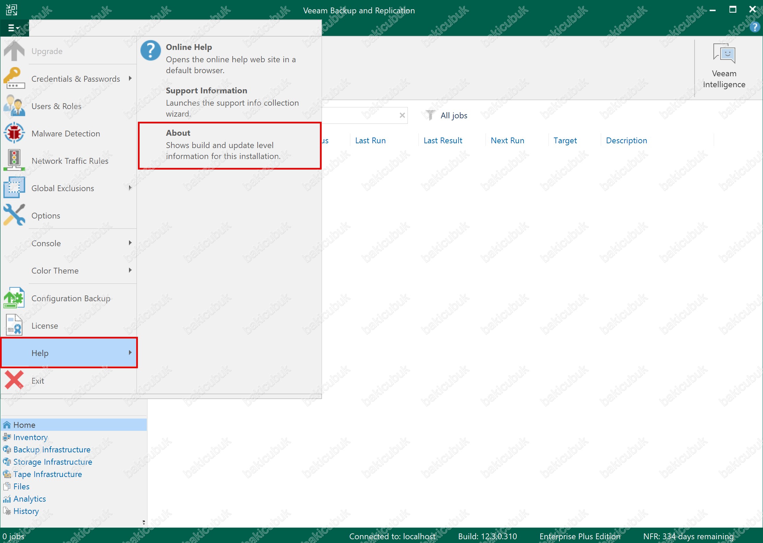Sort by Last Result column header
Image resolution: width=763 pixels, height=543 pixels.
(x=443, y=141)
